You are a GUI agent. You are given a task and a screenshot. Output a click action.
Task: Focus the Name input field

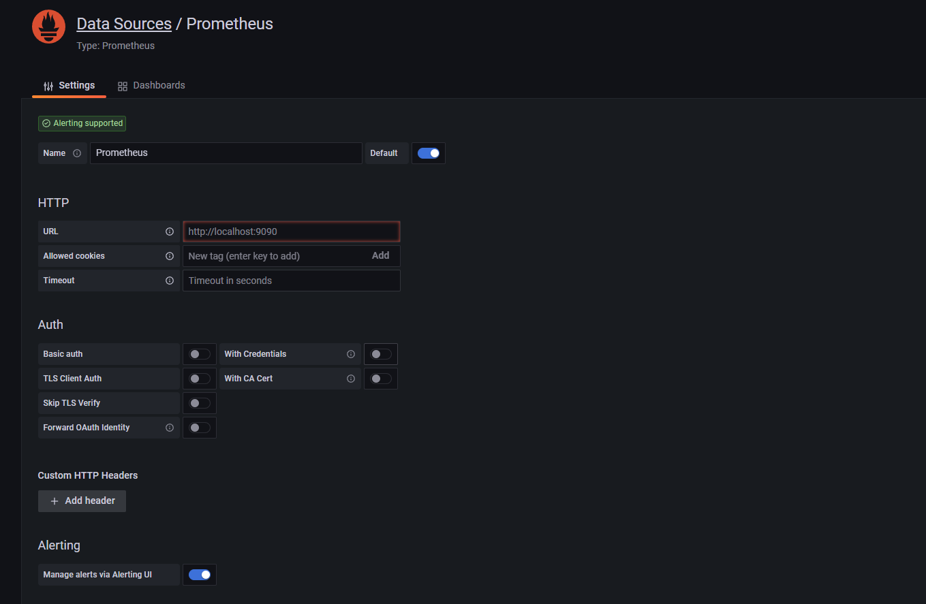(226, 153)
